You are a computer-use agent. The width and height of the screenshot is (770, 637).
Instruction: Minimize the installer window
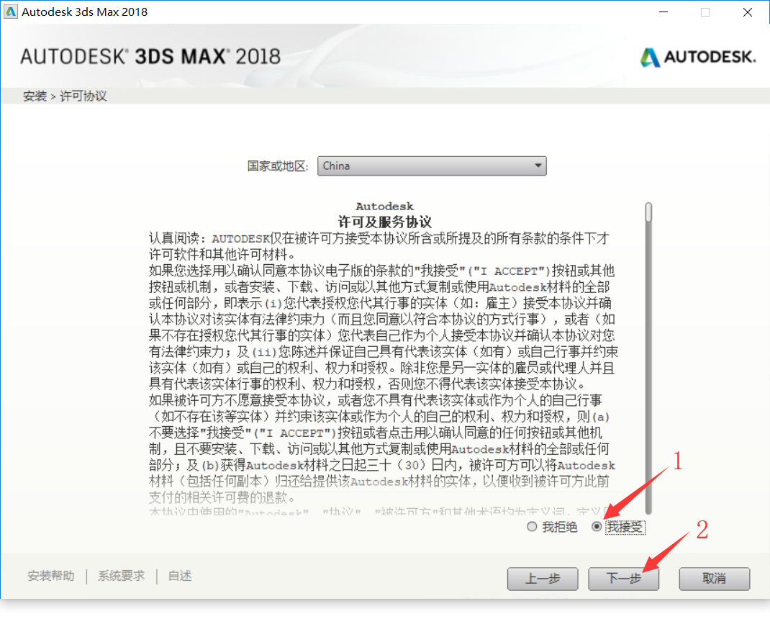pyautogui.click(x=663, y=12)
